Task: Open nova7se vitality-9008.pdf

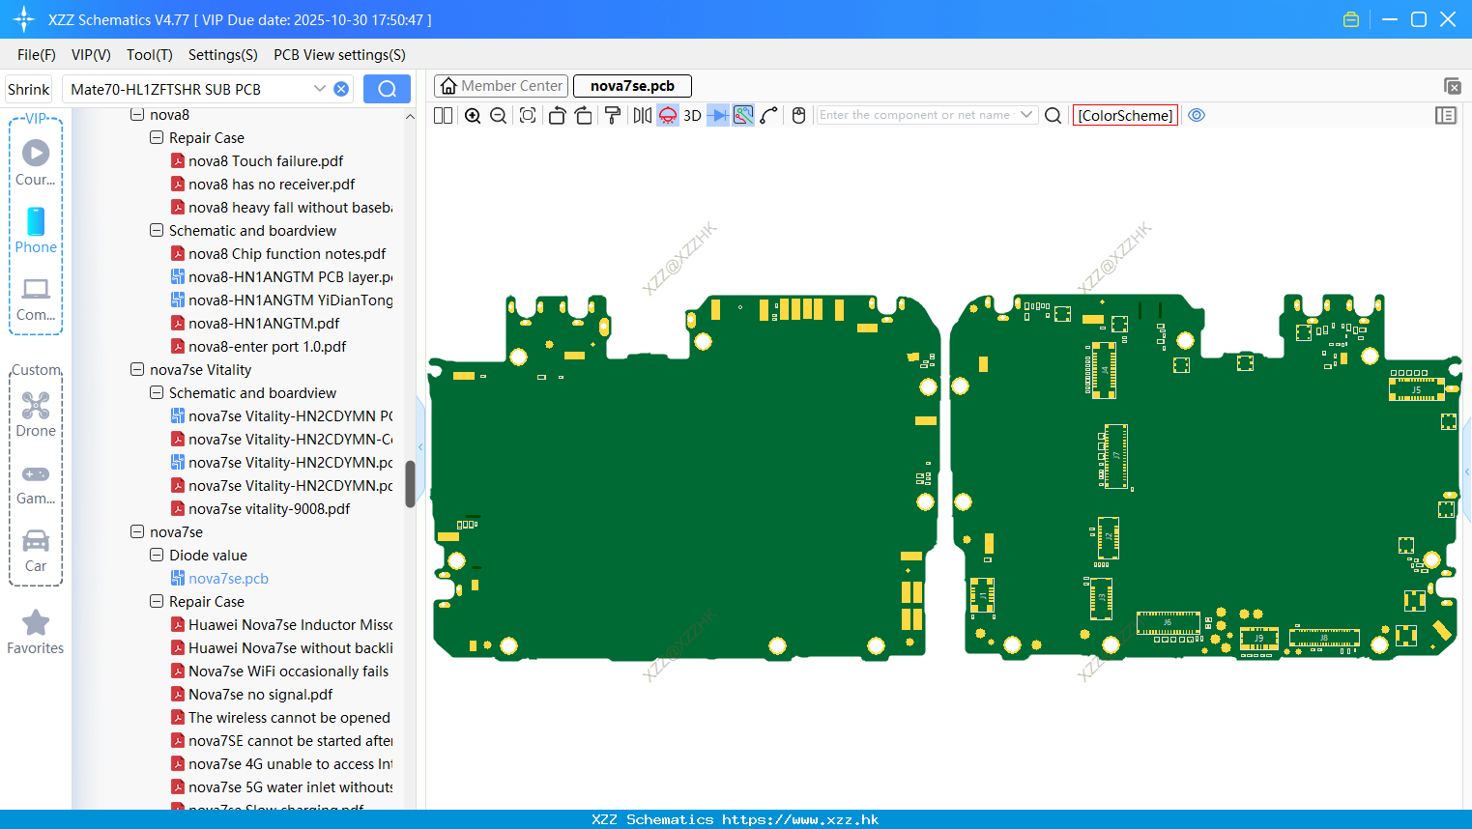Action: click(x=269, y=509)
